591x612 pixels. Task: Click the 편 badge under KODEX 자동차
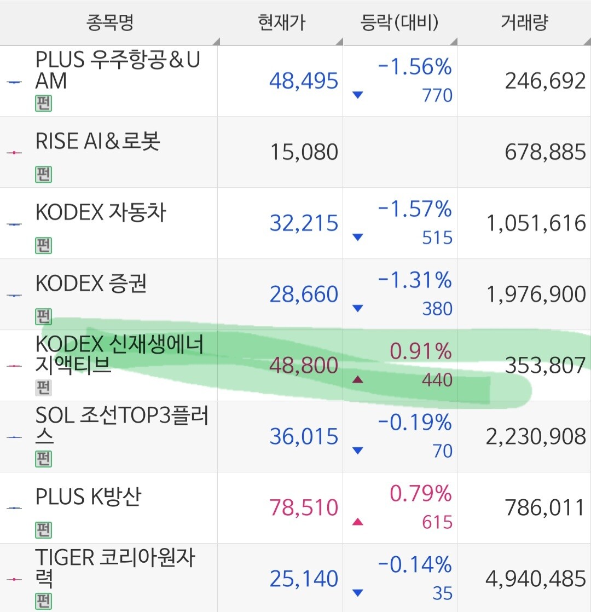tap(43, 245)
